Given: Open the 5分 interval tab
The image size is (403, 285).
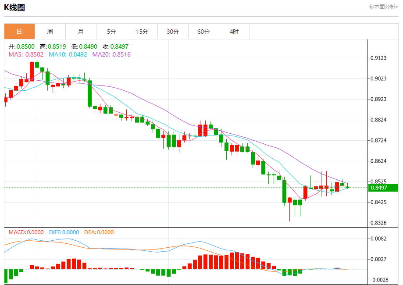Looking at the screenshot, I should (x=111, y=32).
